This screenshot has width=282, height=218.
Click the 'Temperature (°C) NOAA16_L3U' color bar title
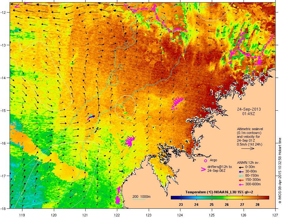[x=211, y=192]
